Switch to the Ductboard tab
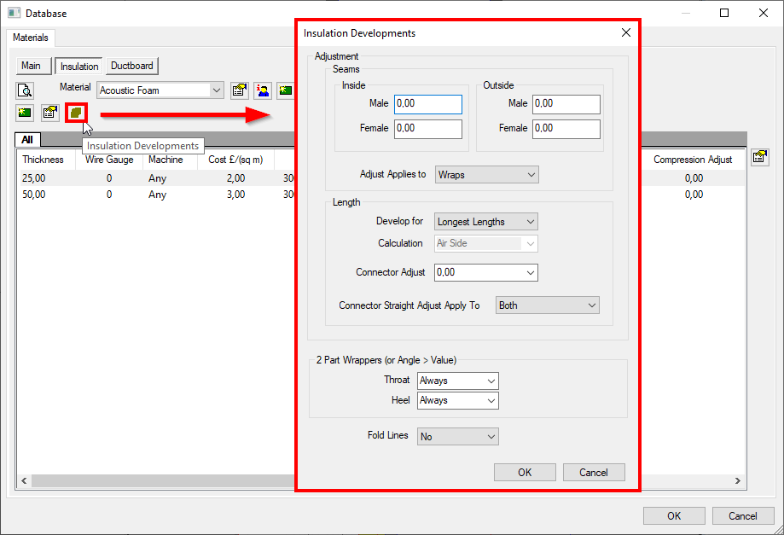Screen dimensions: 784x535 click(x=131, y=66)
